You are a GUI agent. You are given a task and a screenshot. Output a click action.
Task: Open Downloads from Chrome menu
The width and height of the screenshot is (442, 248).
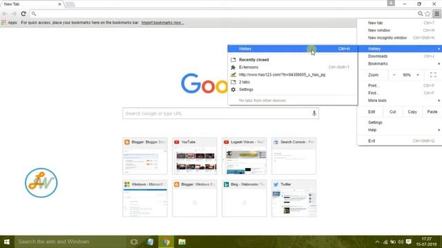[x=399, y=56]
